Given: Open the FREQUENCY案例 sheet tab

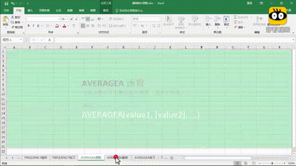Looking at the screenshot, I should (x=36, y=158).
